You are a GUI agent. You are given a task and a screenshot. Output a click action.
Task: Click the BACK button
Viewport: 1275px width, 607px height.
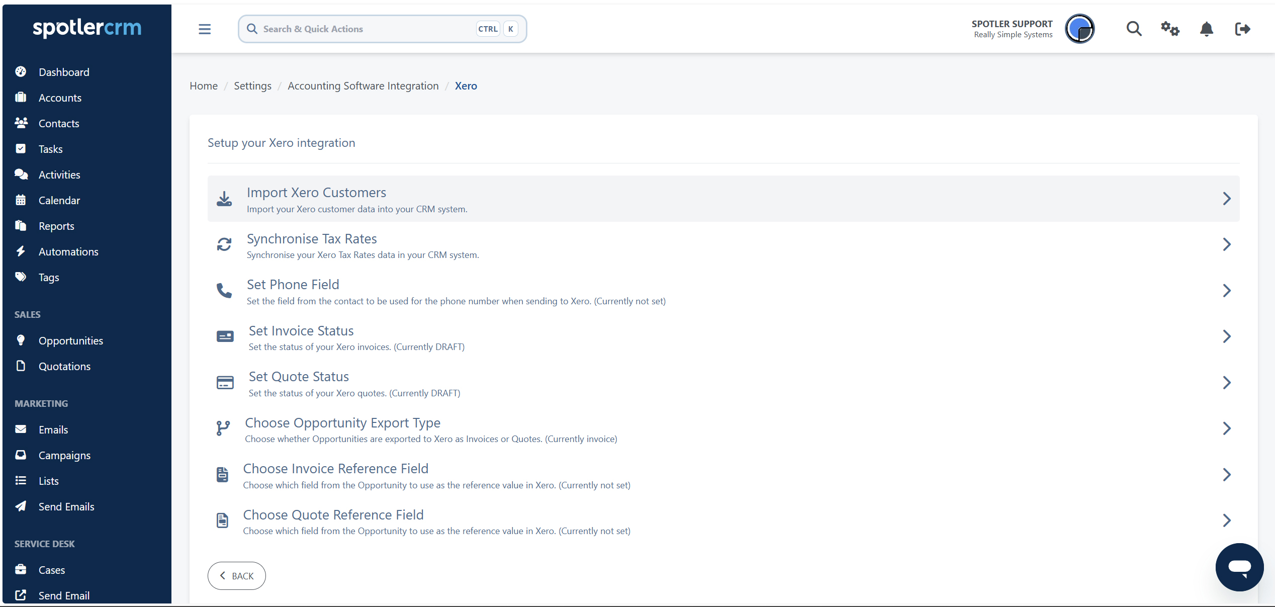tap(237, 576)
